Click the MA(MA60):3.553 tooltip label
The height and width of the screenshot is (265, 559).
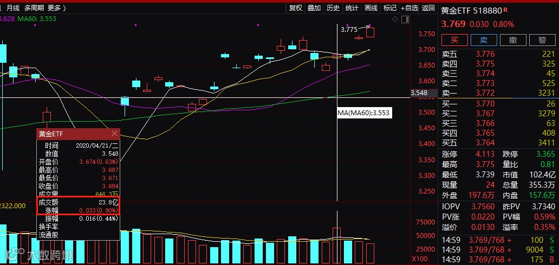click(364, 113)
